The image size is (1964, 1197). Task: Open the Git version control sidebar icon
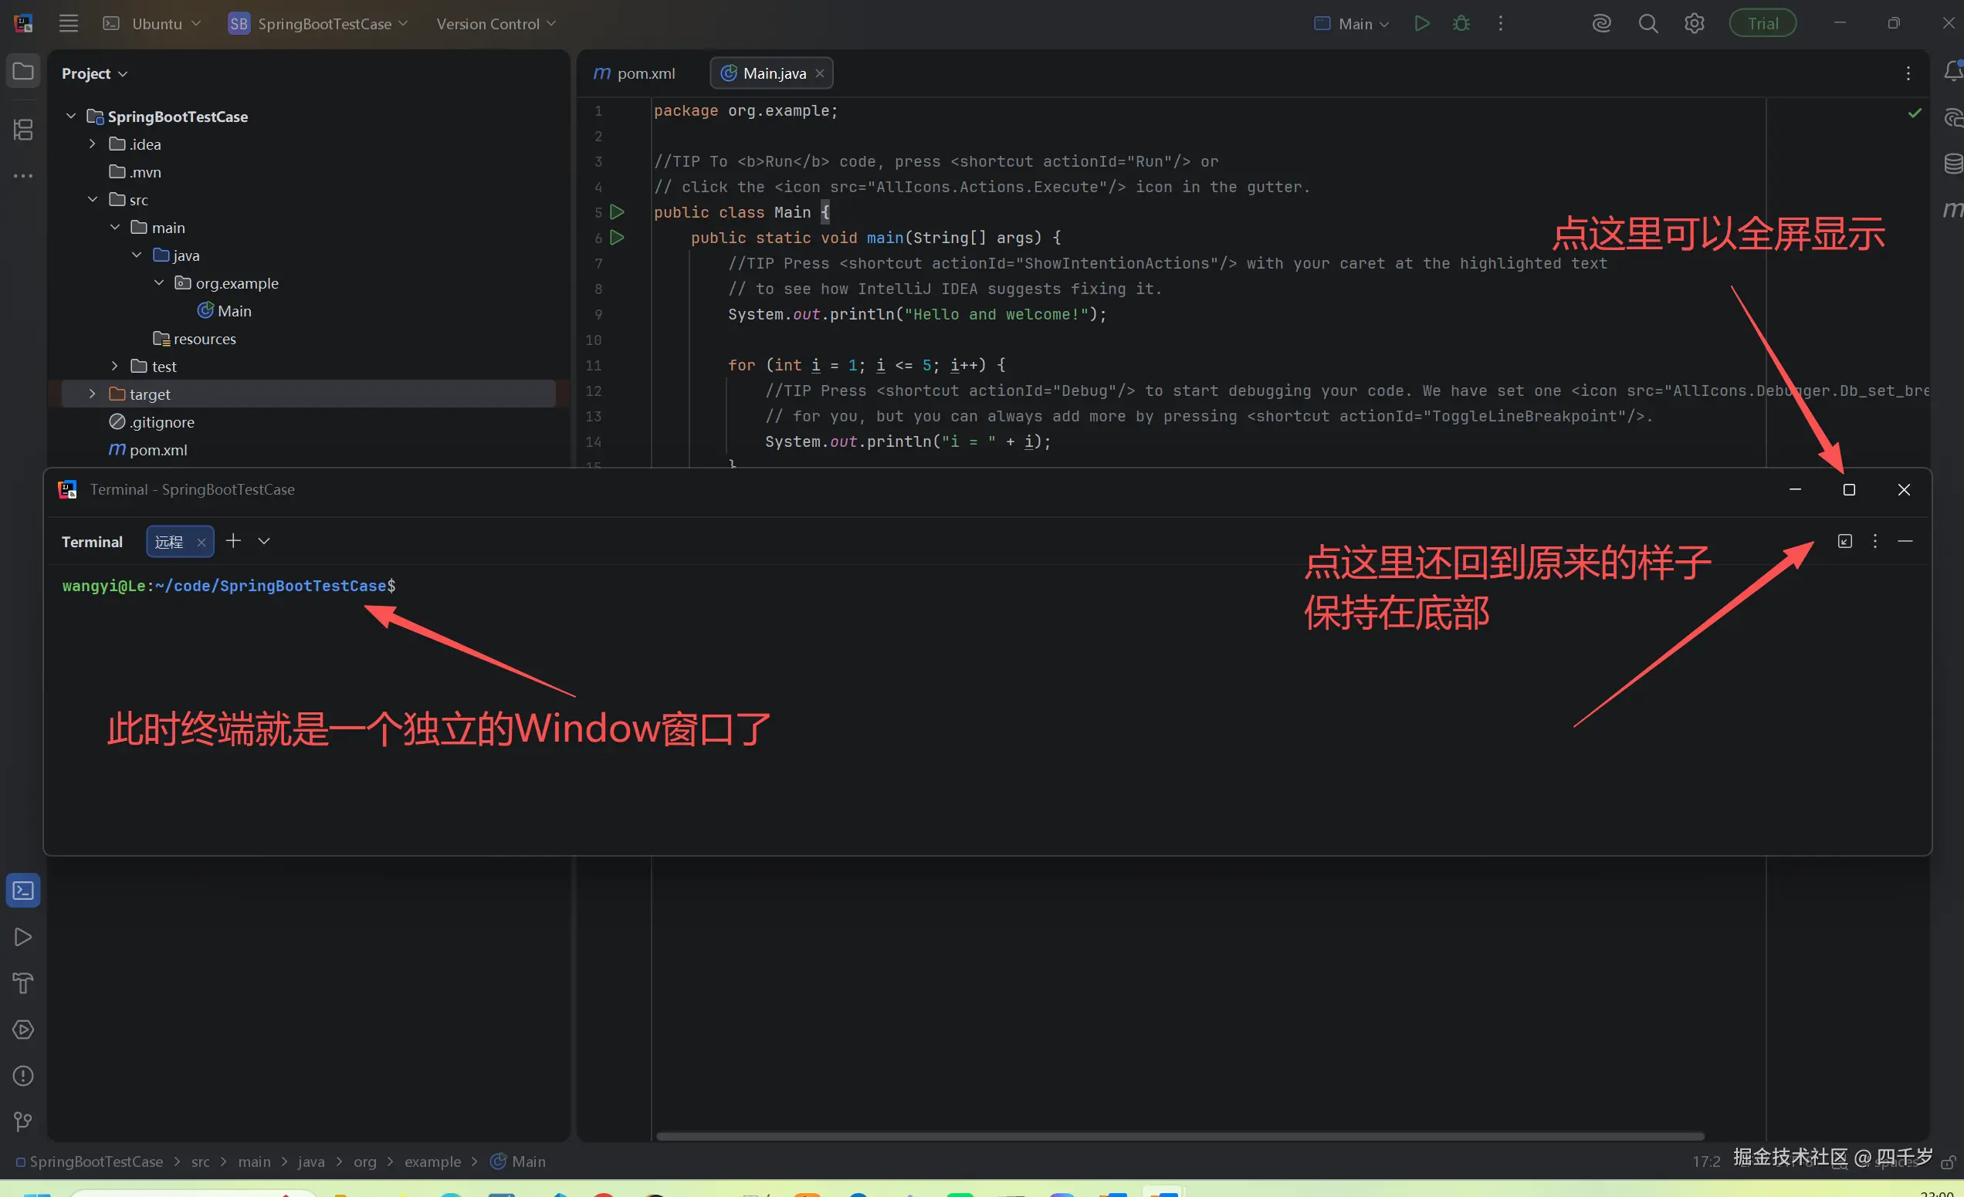pyautogui.click(x=23, y=1122)
